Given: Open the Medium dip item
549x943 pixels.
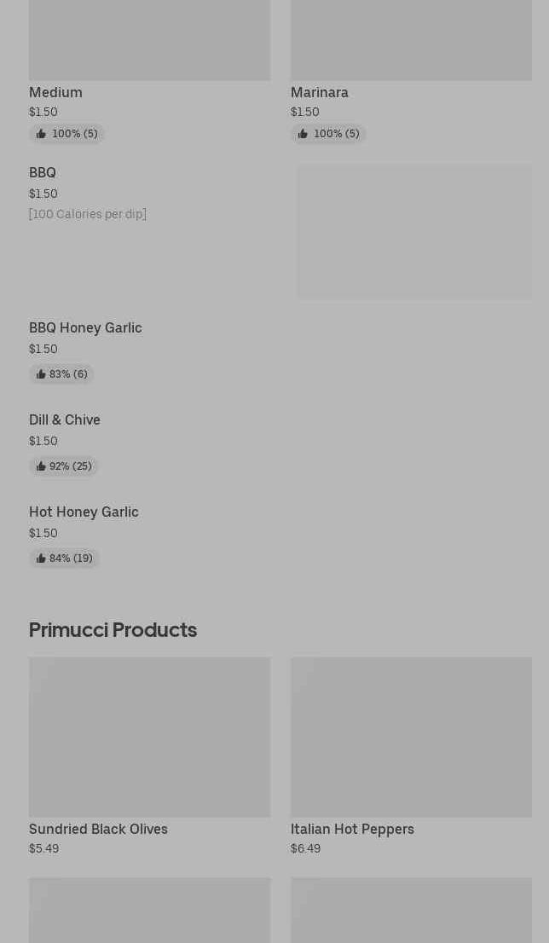Looking at the screenshot, I should (55, 92).
